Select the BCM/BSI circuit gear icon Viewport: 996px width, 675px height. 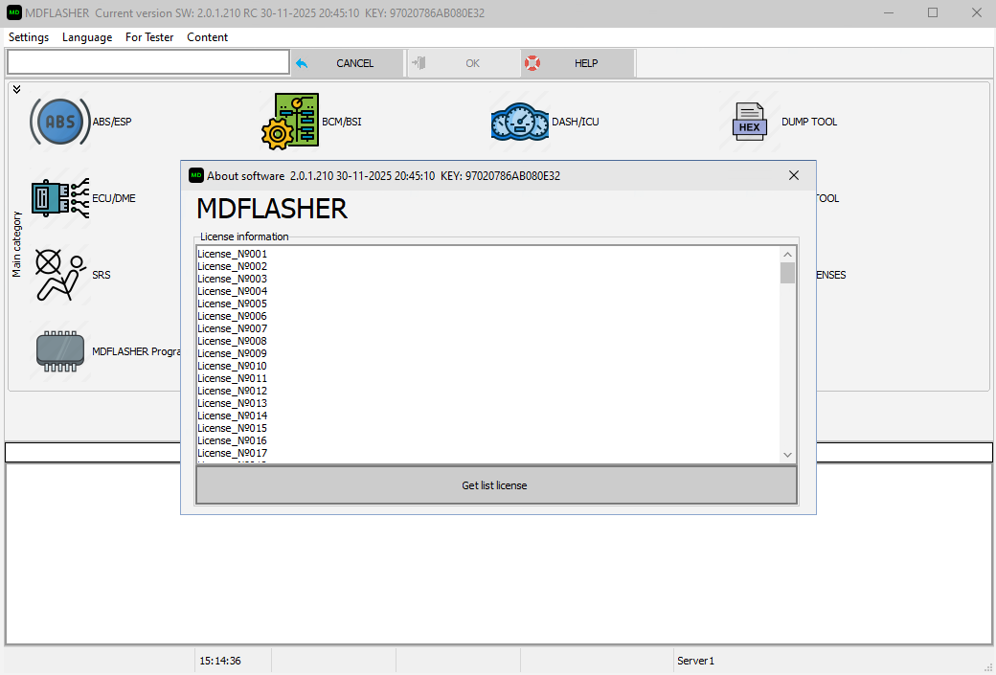click(x=290, y=122)
